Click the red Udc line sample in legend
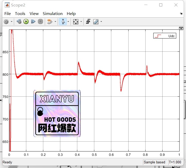Image resolution: width=186 pixels, height=168 pixels. click(x=158, y=36)
